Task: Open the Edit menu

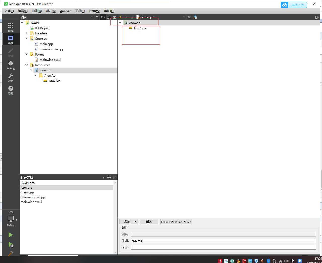Action: tap(23, 11)
